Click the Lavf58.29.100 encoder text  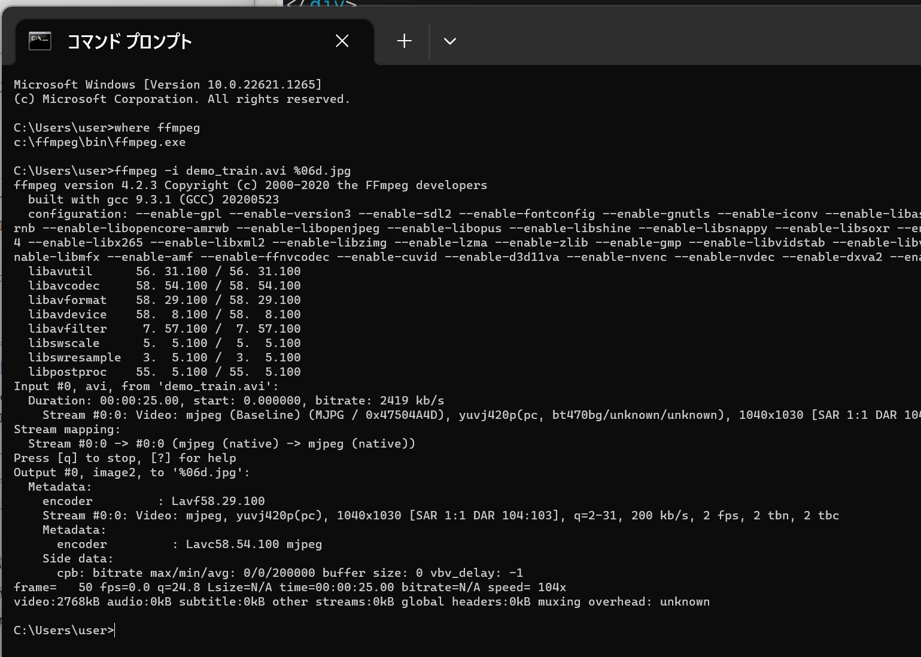click(218, 501)
